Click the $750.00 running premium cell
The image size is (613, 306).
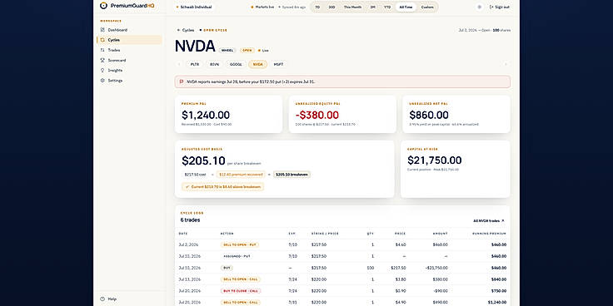[499, 291]
